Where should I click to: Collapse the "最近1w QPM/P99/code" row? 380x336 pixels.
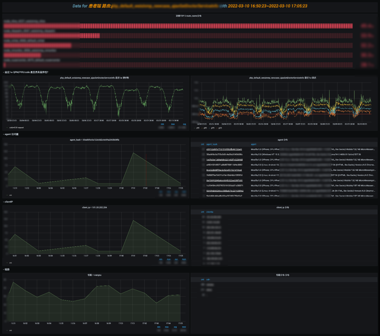pos(26,72)
